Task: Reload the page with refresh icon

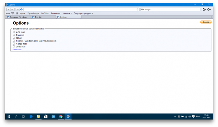Action: 137,9
